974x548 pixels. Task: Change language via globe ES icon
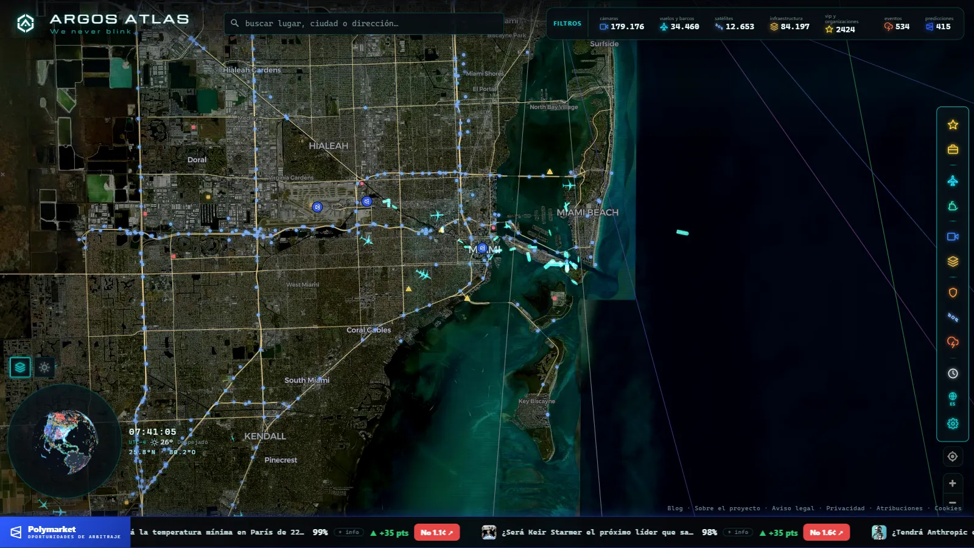(x=953, y=398)
